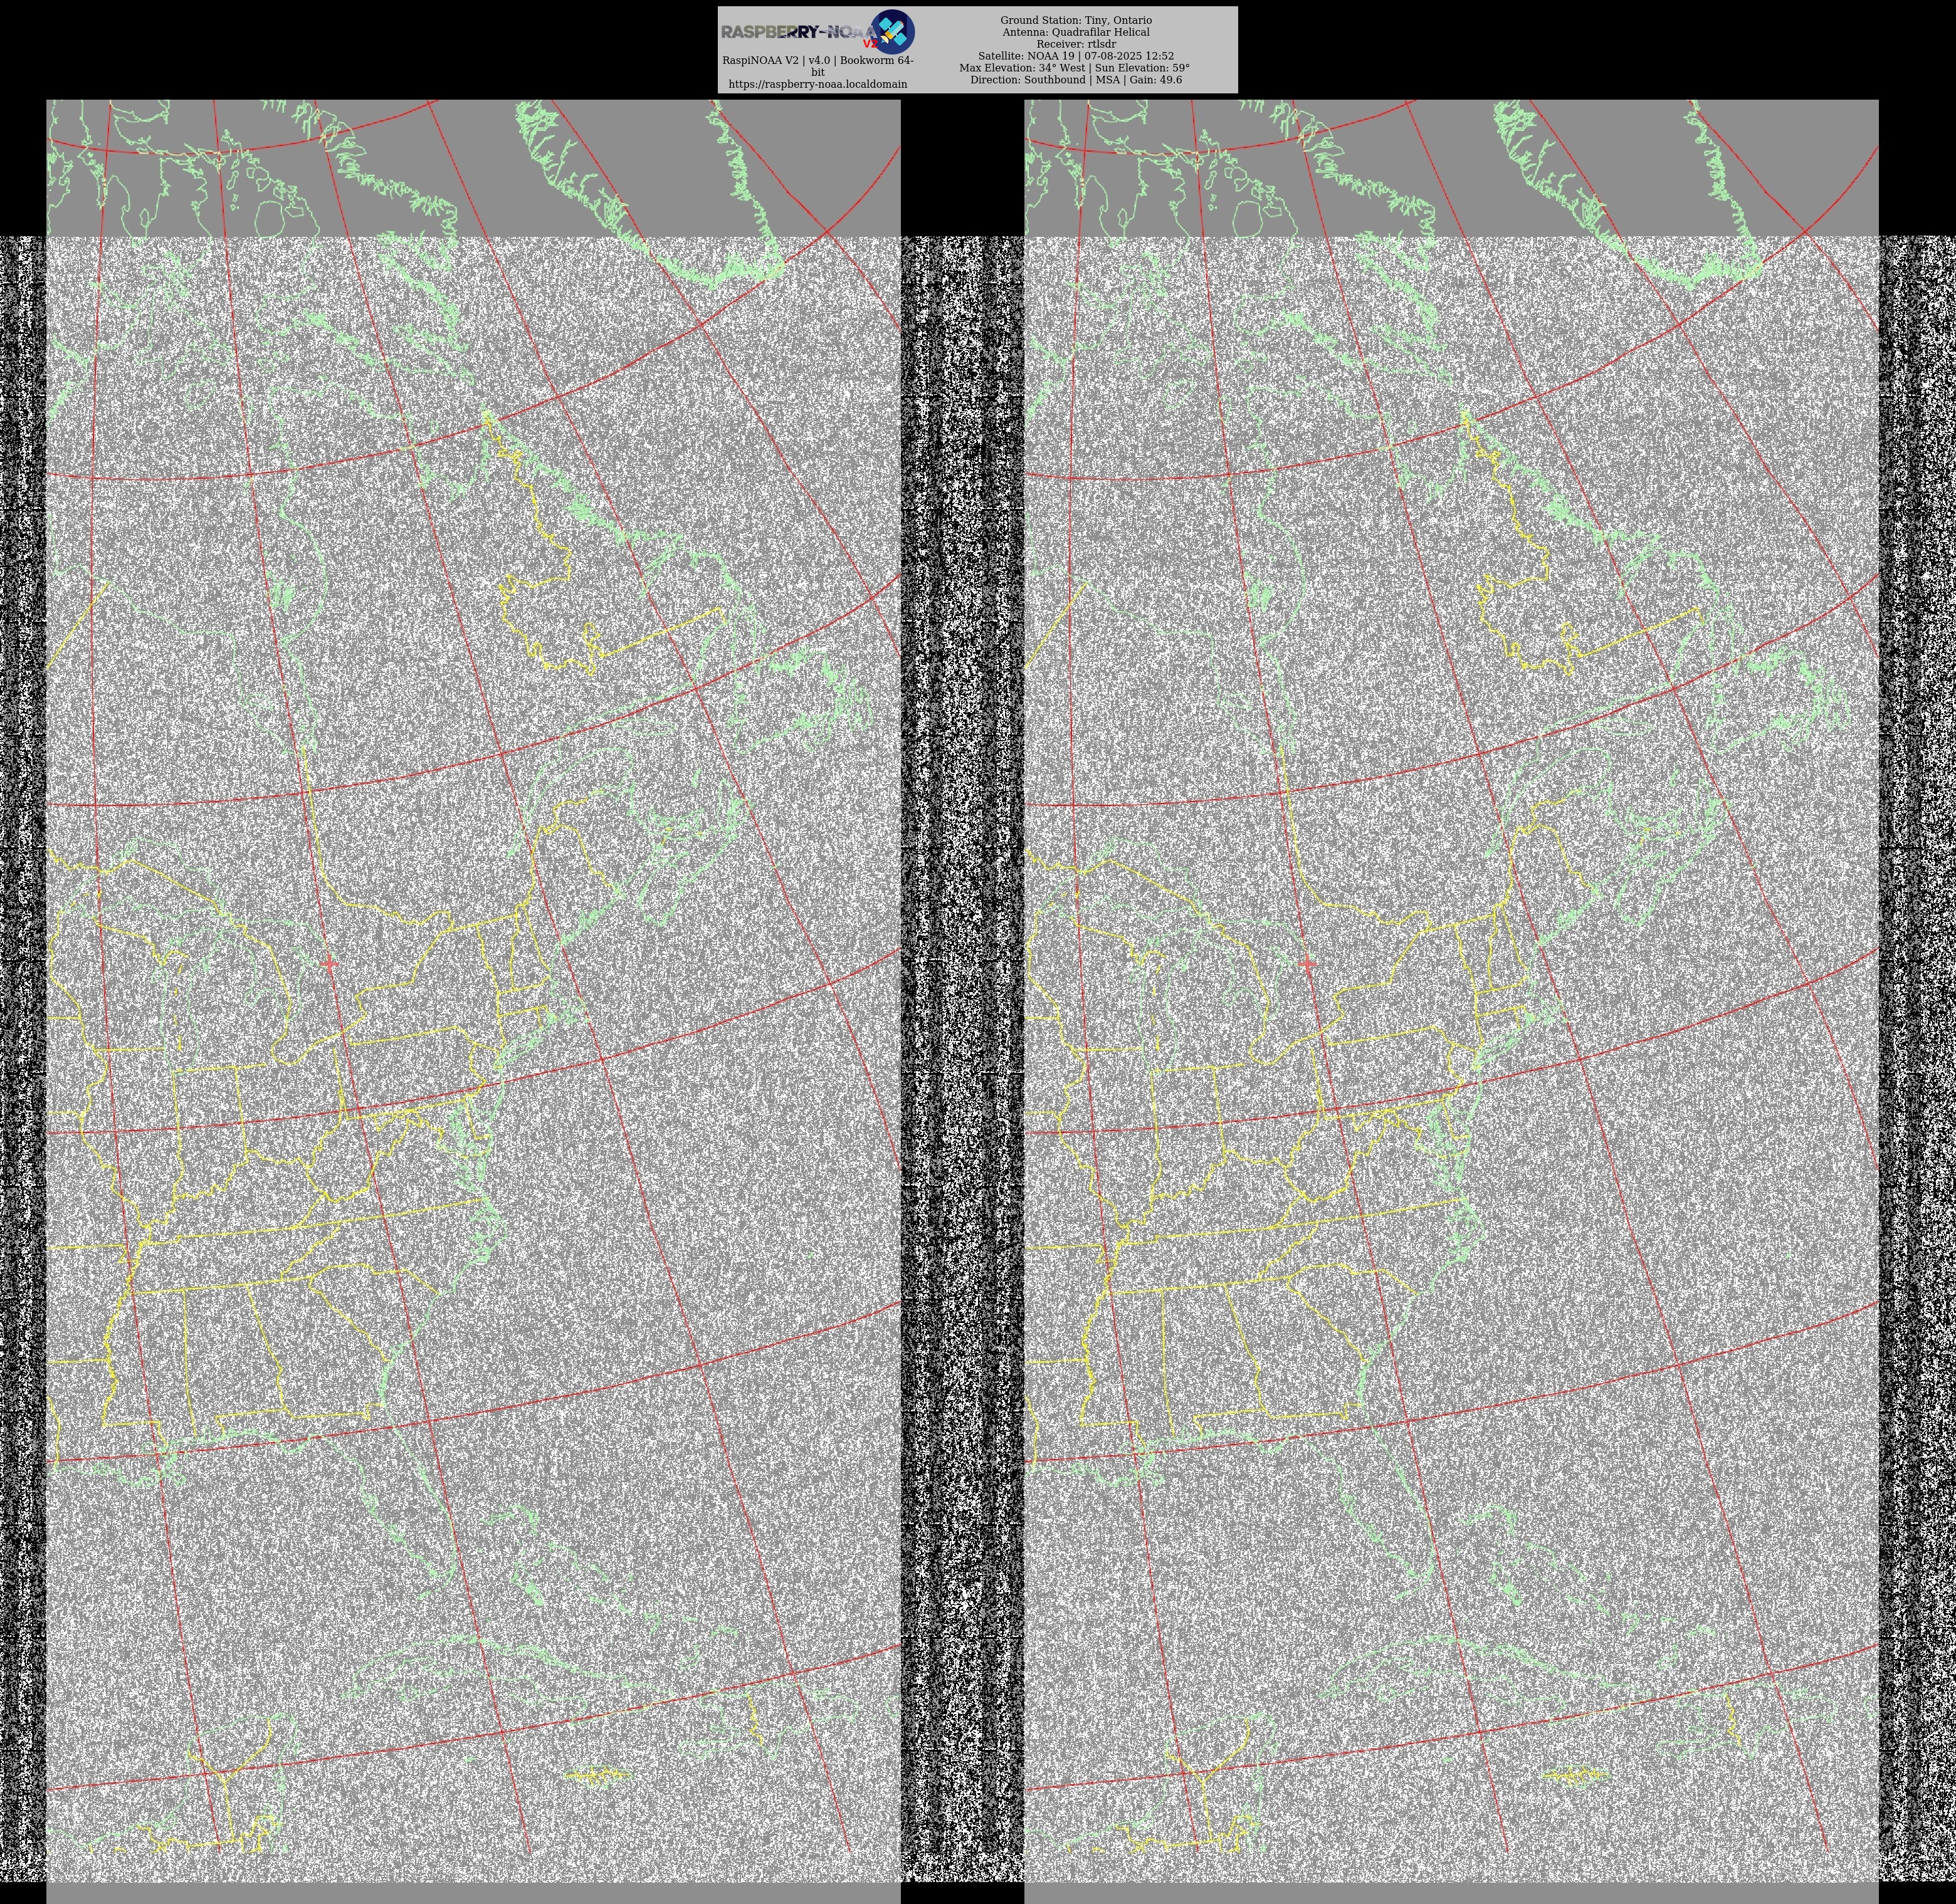1956x1904 pixels.
Task: Click the red ground station cross in left image
Action: point(330,963)
